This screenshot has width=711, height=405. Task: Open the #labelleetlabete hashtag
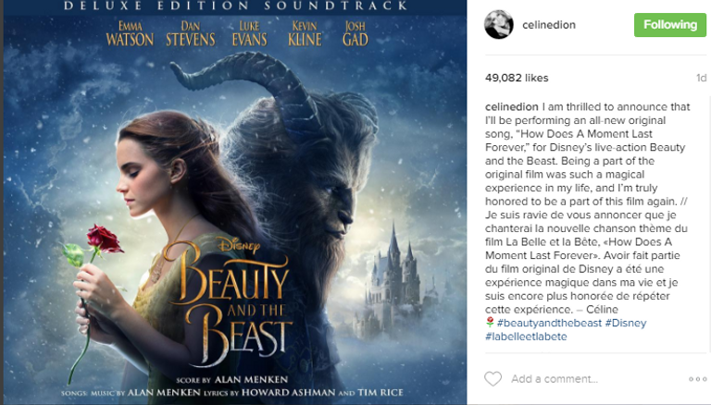526,337
